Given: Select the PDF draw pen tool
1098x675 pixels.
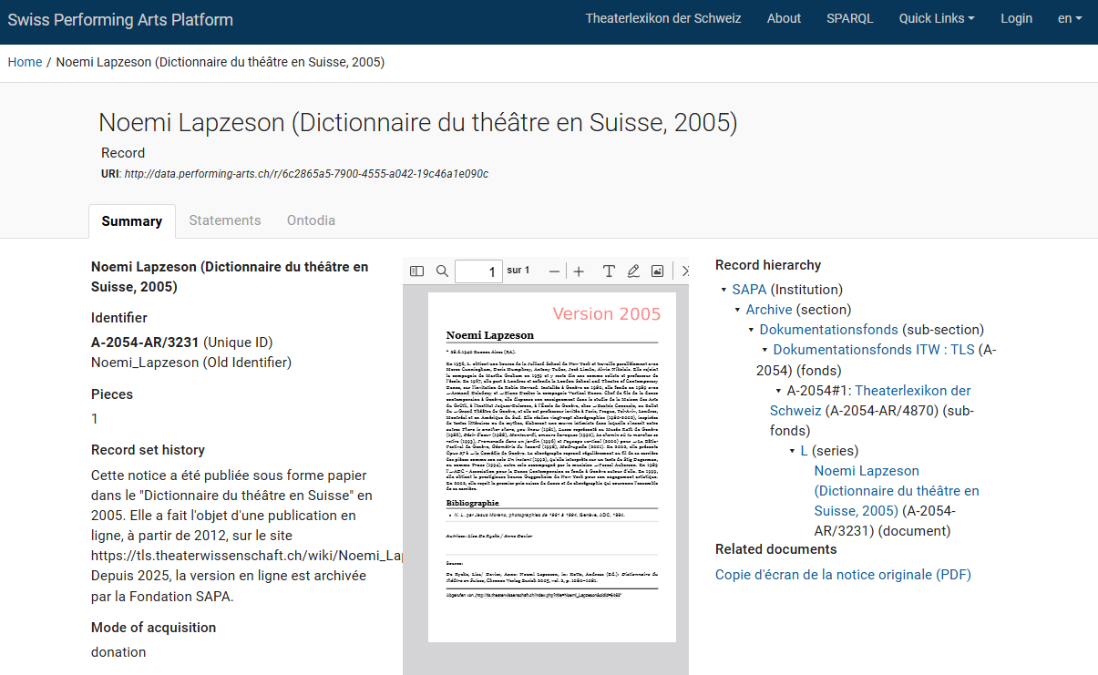Looking at the screenshot, I should 633,271.
